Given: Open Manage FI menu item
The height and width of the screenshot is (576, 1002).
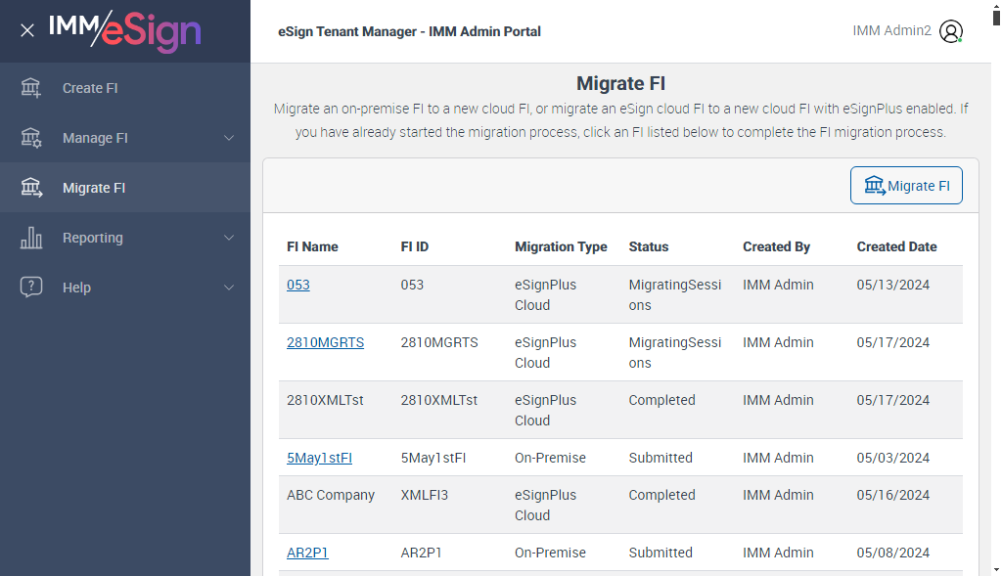Looking at the screenshot, I should (x=125, y=138).
